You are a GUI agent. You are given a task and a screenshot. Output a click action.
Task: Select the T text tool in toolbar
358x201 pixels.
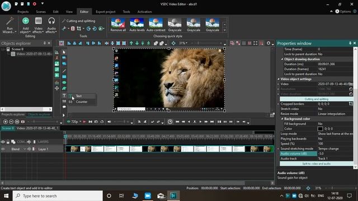(x=64, y=95)
